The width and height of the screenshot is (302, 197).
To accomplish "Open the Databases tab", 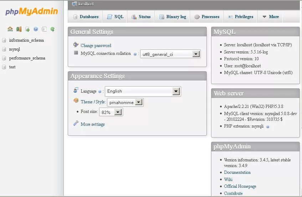I will 86,17.
